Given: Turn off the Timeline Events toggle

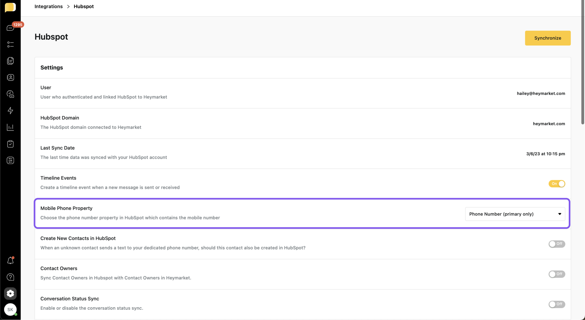Looking at the screenshot, I should (557, 184).
